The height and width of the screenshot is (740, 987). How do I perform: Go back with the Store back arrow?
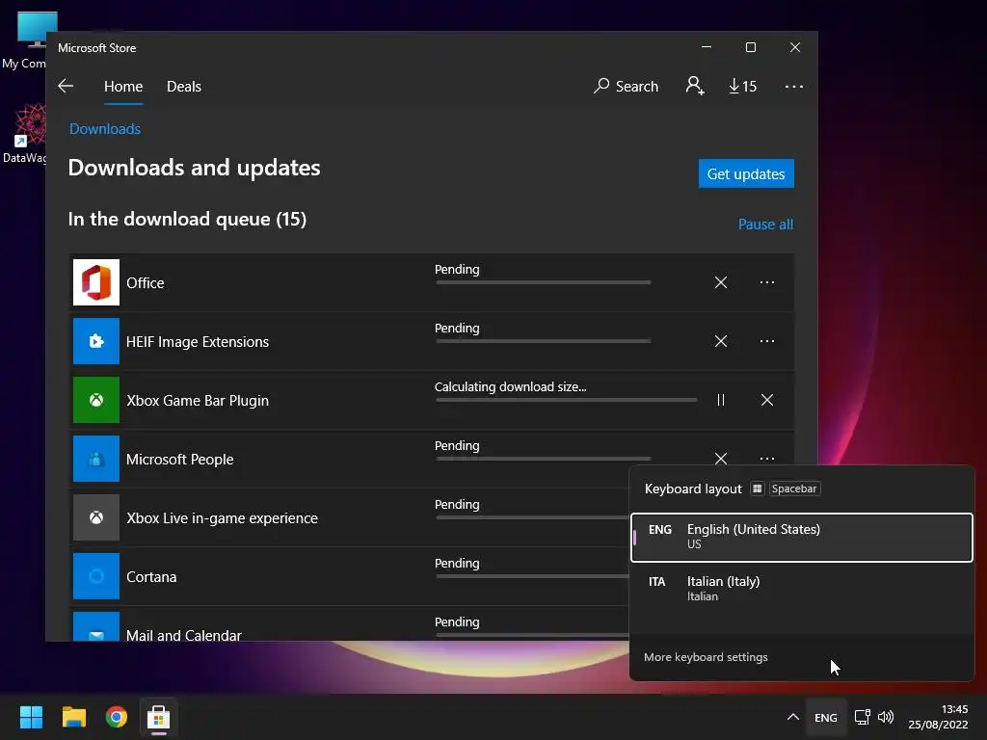pyautogui.click(x=66, y=86)
